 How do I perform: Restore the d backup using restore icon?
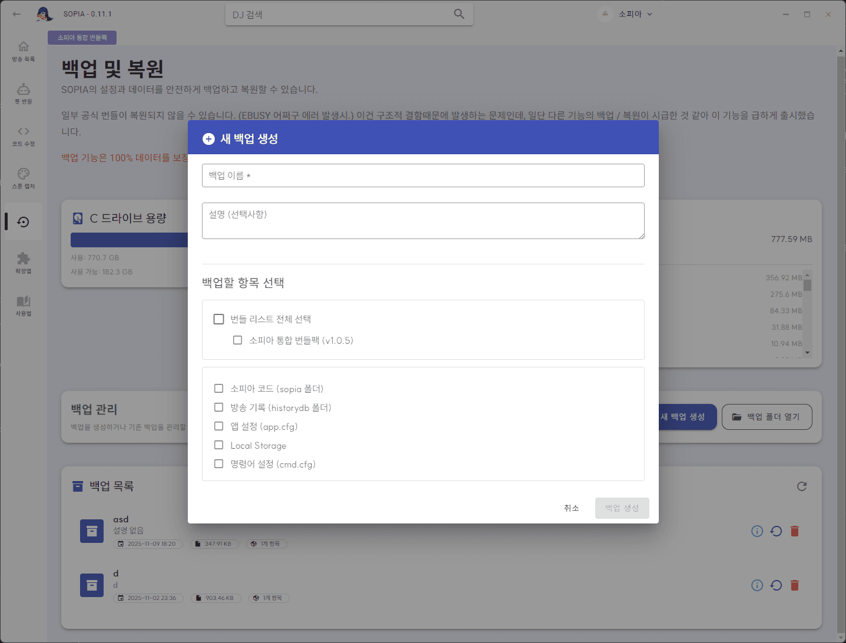[x=776, y=585]
